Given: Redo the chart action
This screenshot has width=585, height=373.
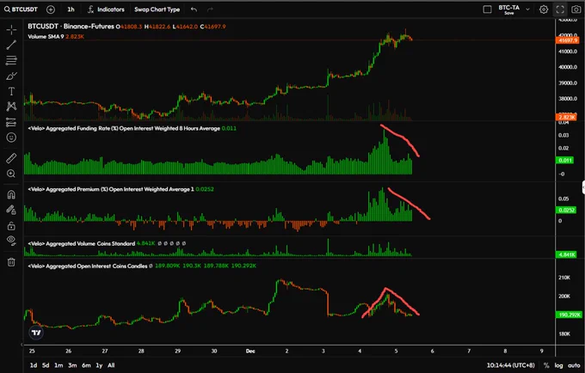Looking at the screenshot, I should pos(210,9).
